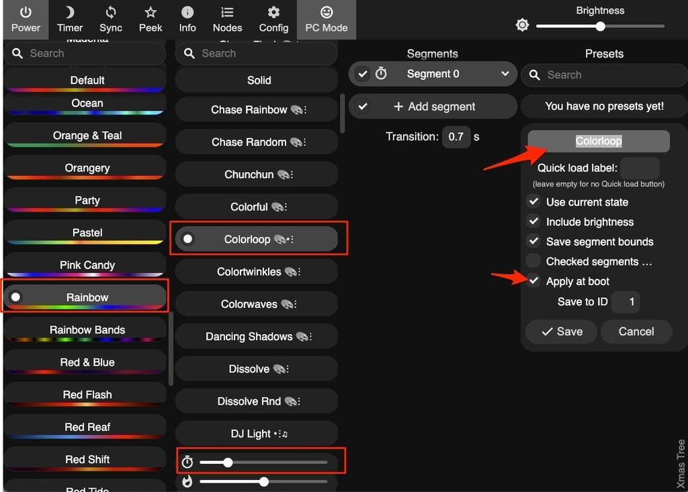The height and width of the screenshot is (492, 688).
Task: Uncheck Apply at boot checkbox
Action: [x=533, y=281]
